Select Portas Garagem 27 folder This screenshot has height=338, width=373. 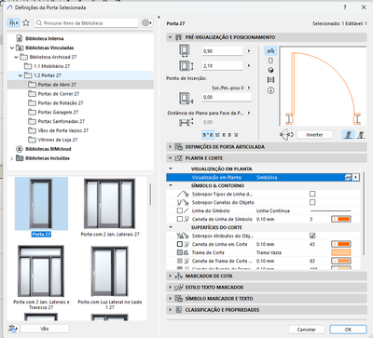click(58, 112)
